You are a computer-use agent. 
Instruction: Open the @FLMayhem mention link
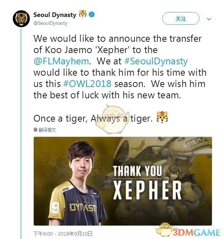61,61
